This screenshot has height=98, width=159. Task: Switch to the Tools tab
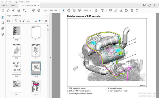click(13, 5)
